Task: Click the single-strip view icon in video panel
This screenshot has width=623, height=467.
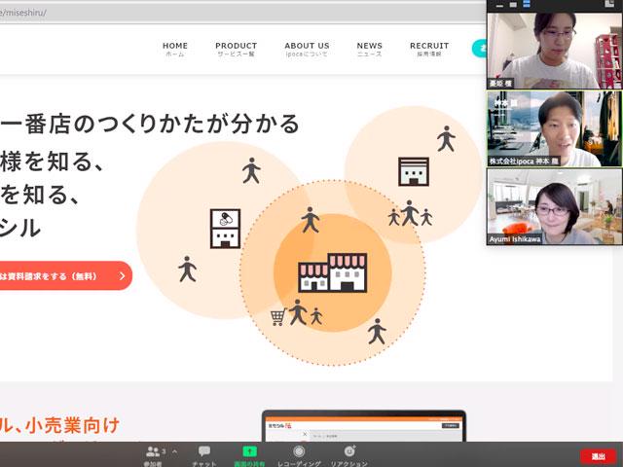Action: (x=513, y=5)
